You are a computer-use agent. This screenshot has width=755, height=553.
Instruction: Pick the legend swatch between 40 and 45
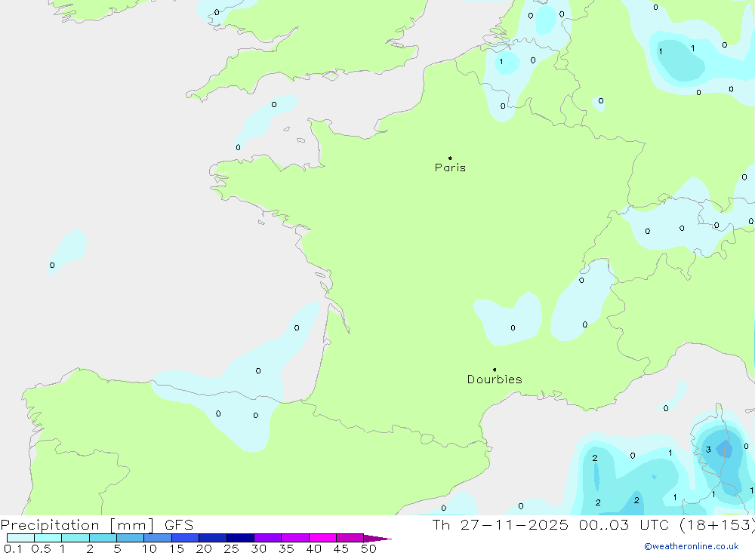[322, 538]
